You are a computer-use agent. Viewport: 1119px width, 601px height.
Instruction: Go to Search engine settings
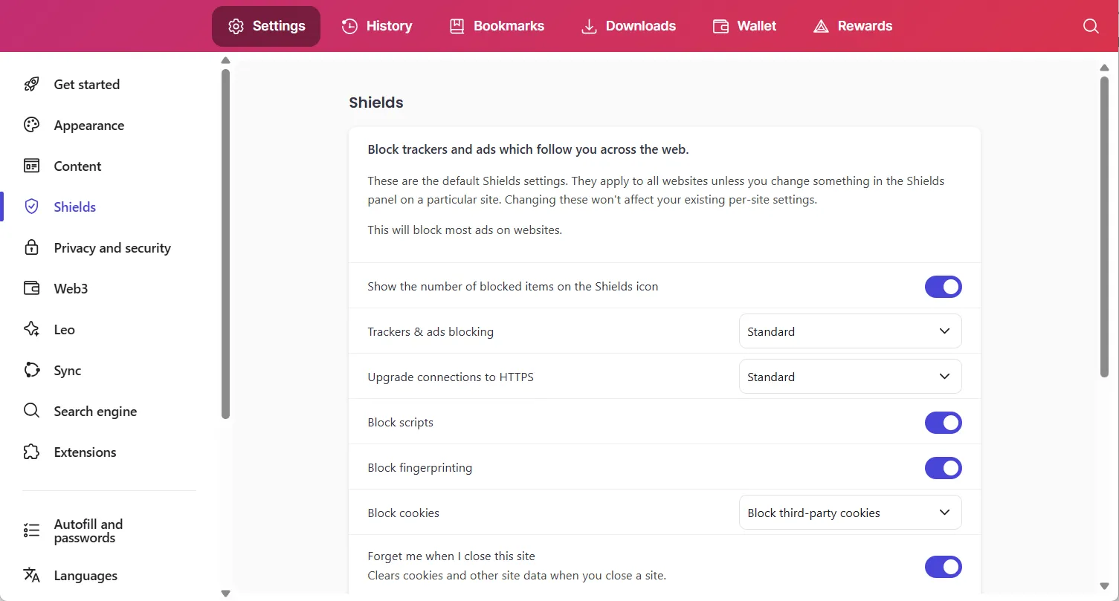pyautogui.click(x=95, y=412)
